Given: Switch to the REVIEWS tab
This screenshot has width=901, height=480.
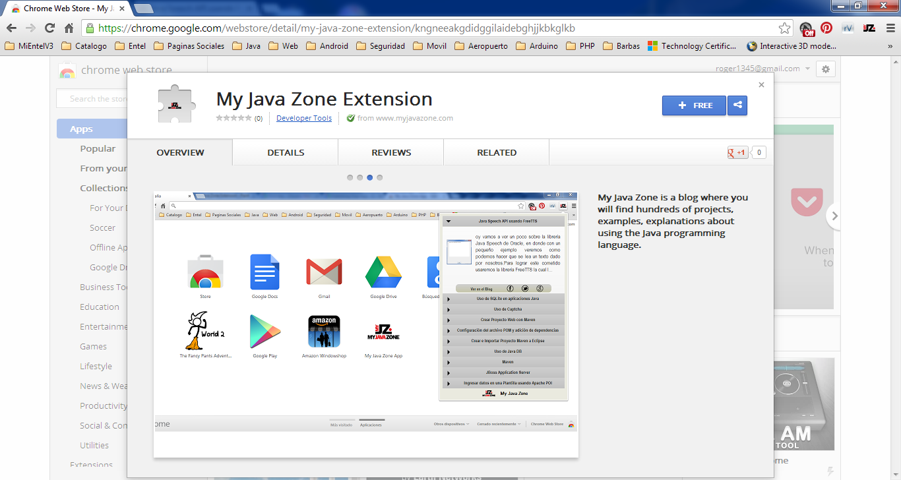Looking at the screenshot, I should pyautogui.click(x=390, y=152).
